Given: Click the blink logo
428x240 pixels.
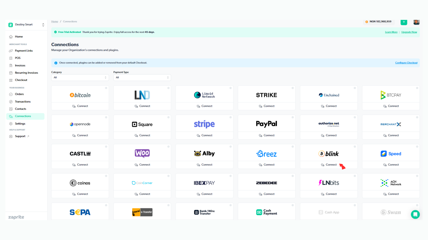Looking at the screenshot, I should pos(329,154).
